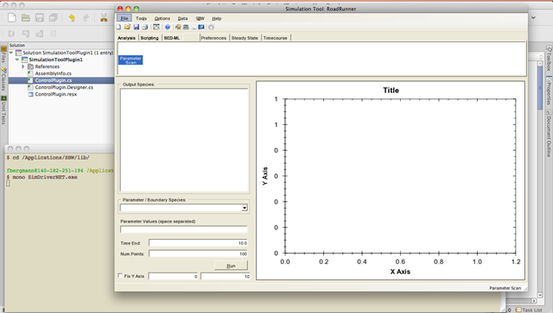
Task: Click the round gray icon at toolbar end
Action: [x=211, y=27]
